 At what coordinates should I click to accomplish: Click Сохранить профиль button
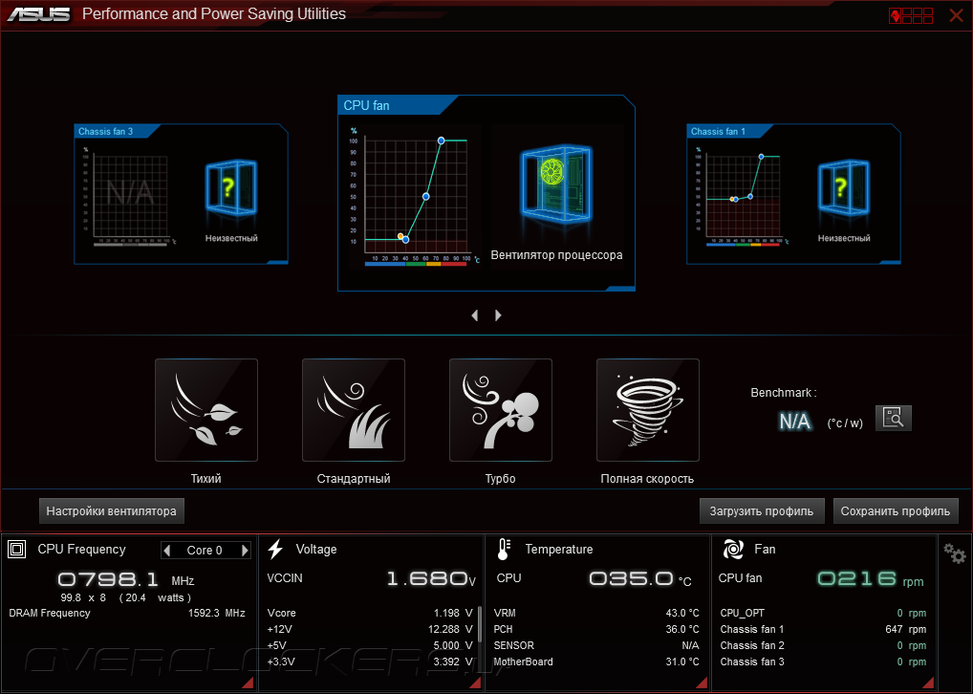coord(896,510)
